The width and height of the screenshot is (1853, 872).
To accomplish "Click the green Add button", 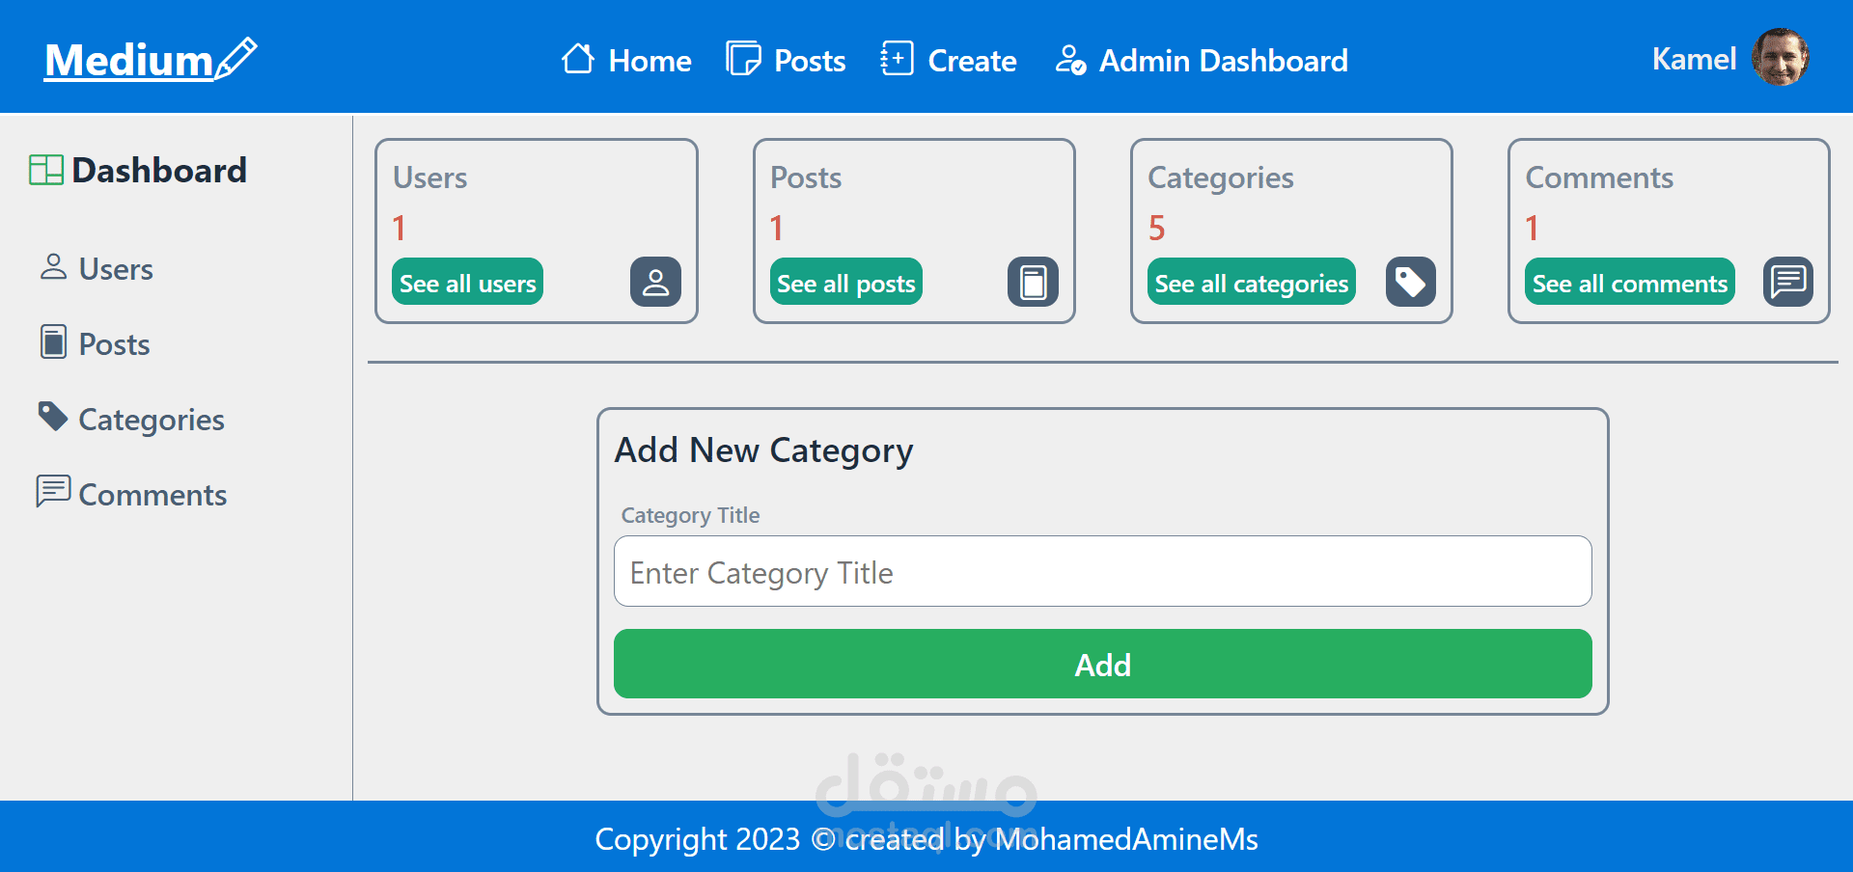I will [1102, 664].
